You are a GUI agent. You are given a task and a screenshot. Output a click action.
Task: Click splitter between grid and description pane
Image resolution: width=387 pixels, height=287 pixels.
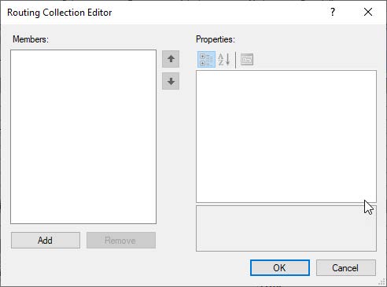pos(286,204)
